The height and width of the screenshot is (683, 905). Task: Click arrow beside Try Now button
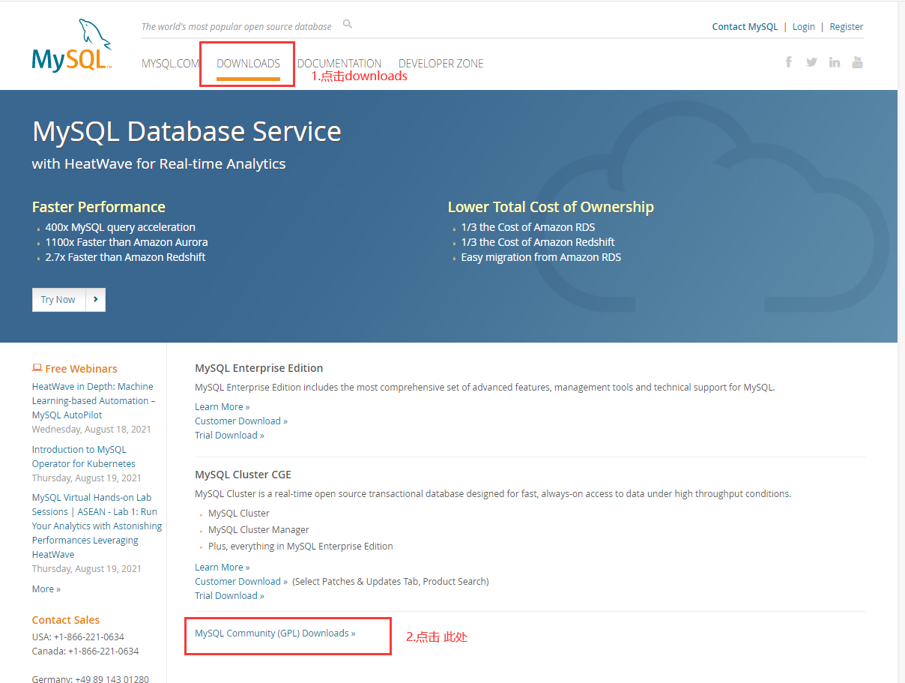[96, 299]
